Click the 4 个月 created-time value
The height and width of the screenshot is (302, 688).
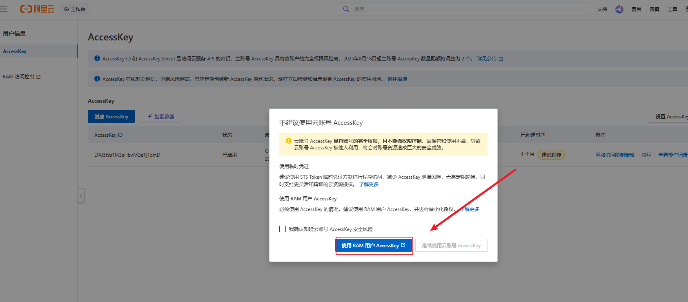[528, 154]
